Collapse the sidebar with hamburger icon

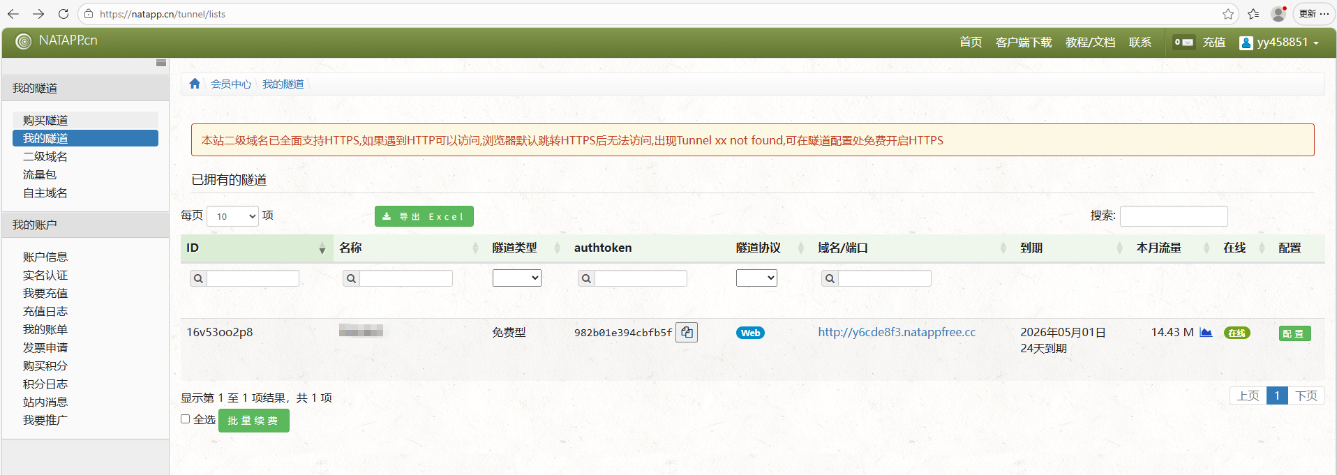click(161, 63)
